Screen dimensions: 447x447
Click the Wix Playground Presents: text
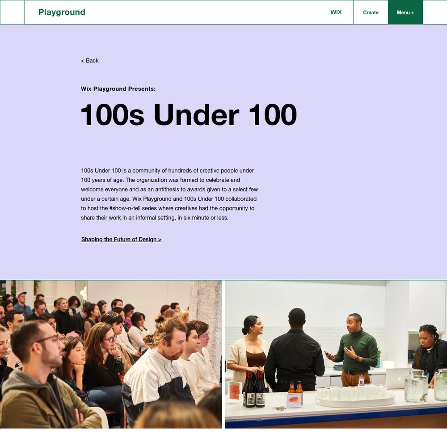point(118,89)
